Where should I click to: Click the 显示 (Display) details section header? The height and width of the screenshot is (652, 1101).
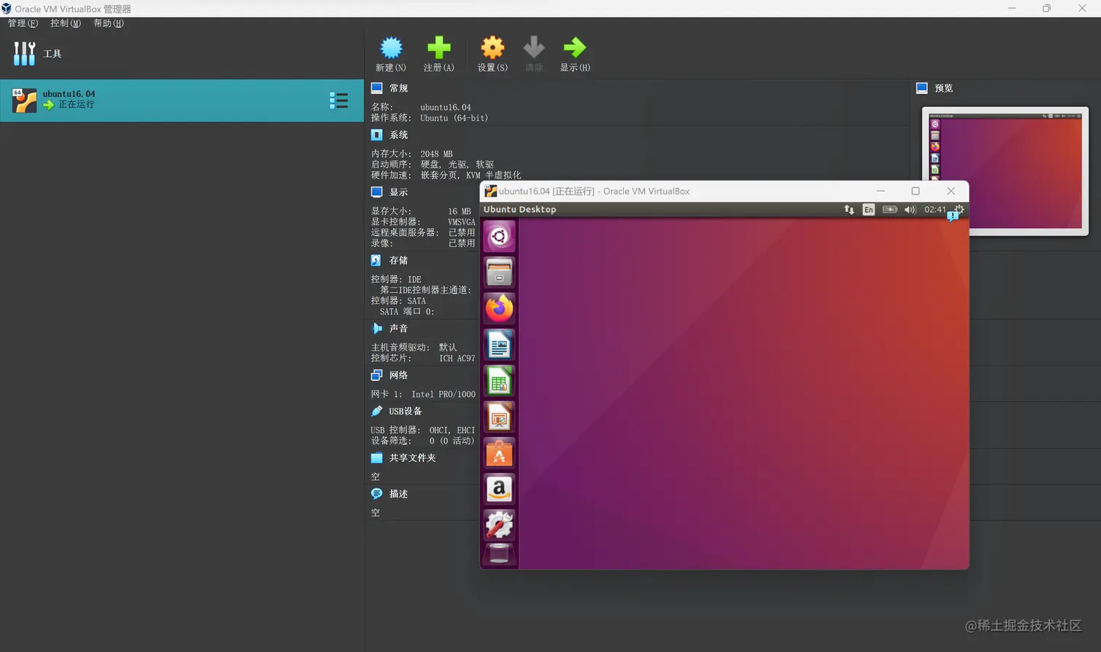coord(398,192)
